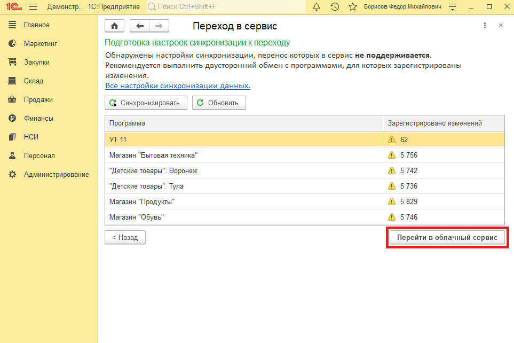514x343 pixels.
Task: Click warning icon beside 5 736
Action: click(x=392, y=186)
